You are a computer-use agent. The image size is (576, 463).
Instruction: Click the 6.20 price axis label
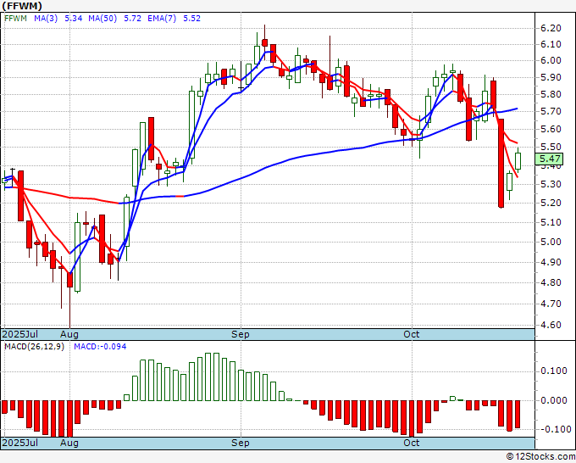(551, 28)
